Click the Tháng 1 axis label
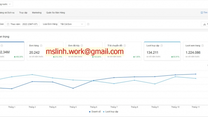The height and width of the screenshot is (117, 208). tap(12, 107)
